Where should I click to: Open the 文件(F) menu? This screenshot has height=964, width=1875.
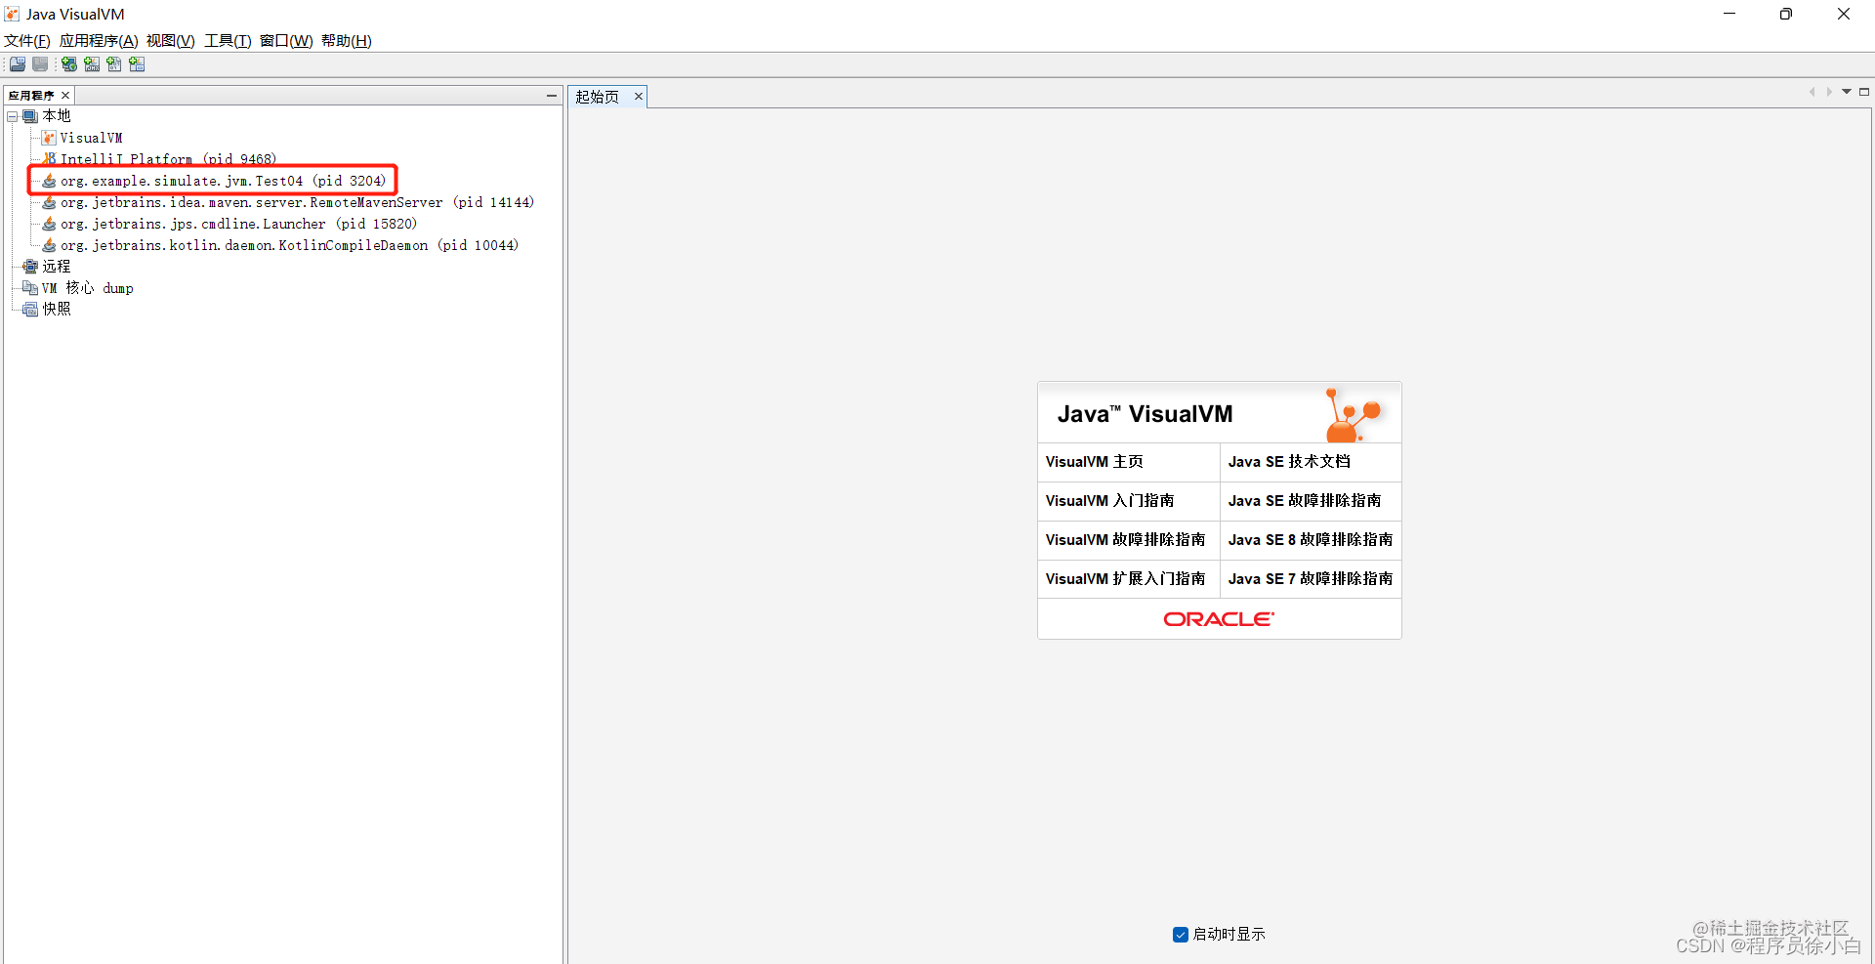tap(27, 41)
